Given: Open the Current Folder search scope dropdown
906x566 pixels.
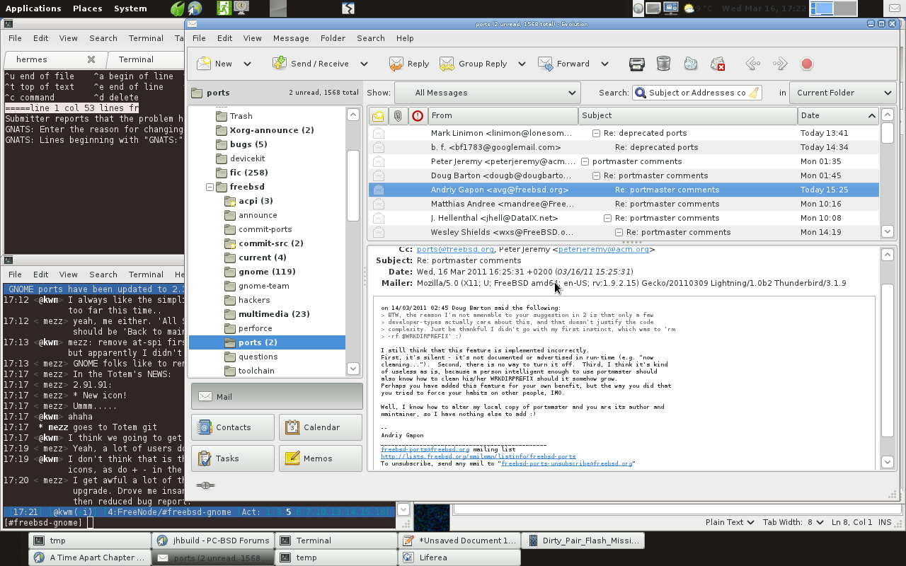Looking at the screenshot, I should click(x=844, y=93).
